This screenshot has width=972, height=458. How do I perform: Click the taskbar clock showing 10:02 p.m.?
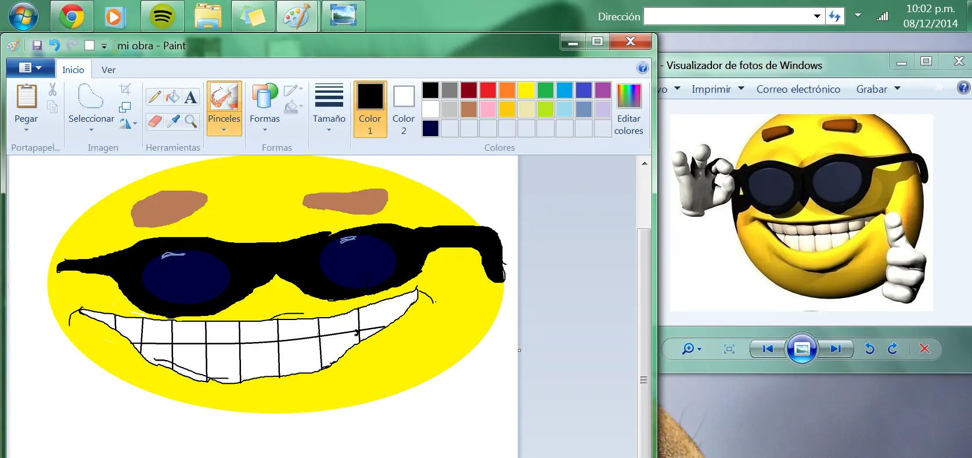(x=930, y=9)
